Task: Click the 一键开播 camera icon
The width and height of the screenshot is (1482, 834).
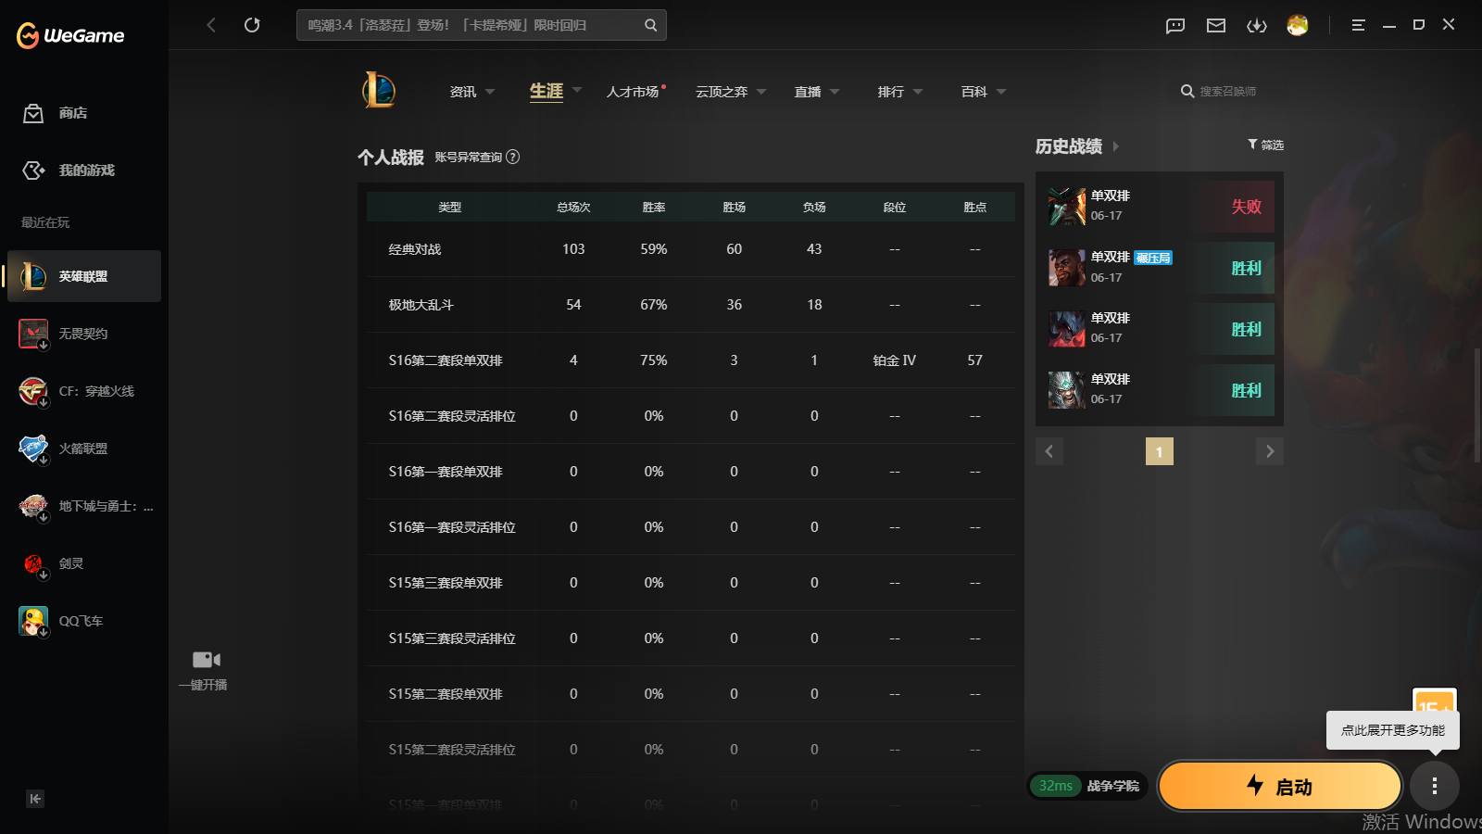Action: click(x=206, y=660)
